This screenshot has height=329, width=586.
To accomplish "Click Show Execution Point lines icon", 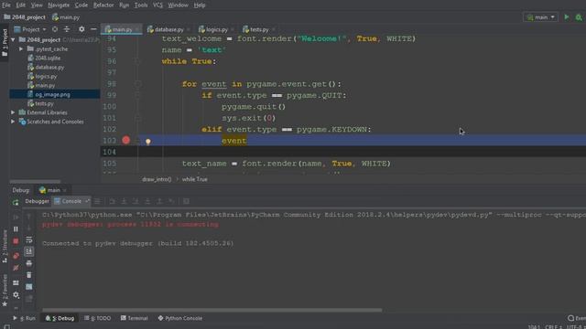I will [97, 201].
